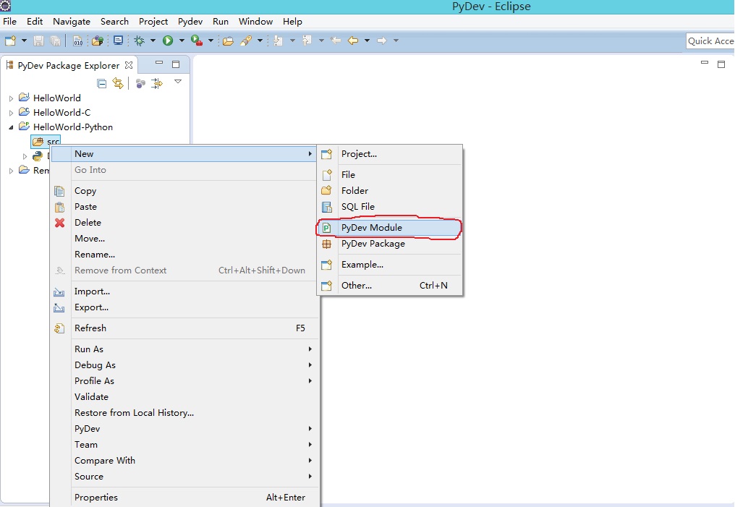The image size is (735, 507).
Task: Click the Save toolbar icon
Action: point(38,41)
